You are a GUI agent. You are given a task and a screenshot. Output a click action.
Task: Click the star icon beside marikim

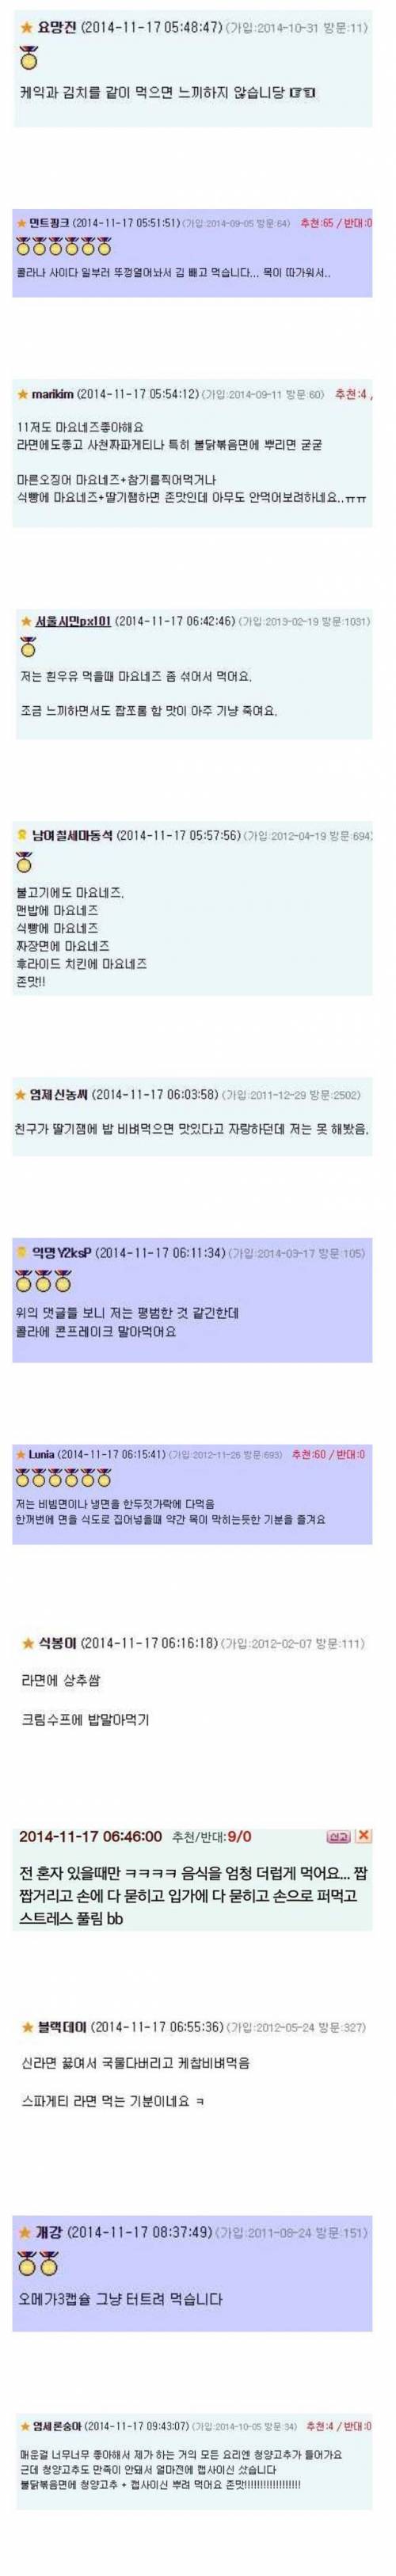[23, 393]
